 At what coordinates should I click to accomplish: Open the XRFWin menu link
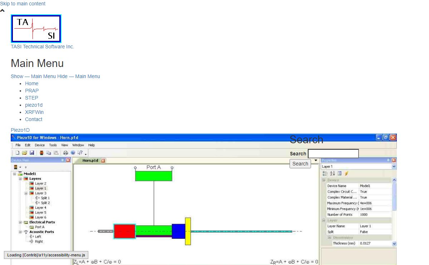pos(34,112)
